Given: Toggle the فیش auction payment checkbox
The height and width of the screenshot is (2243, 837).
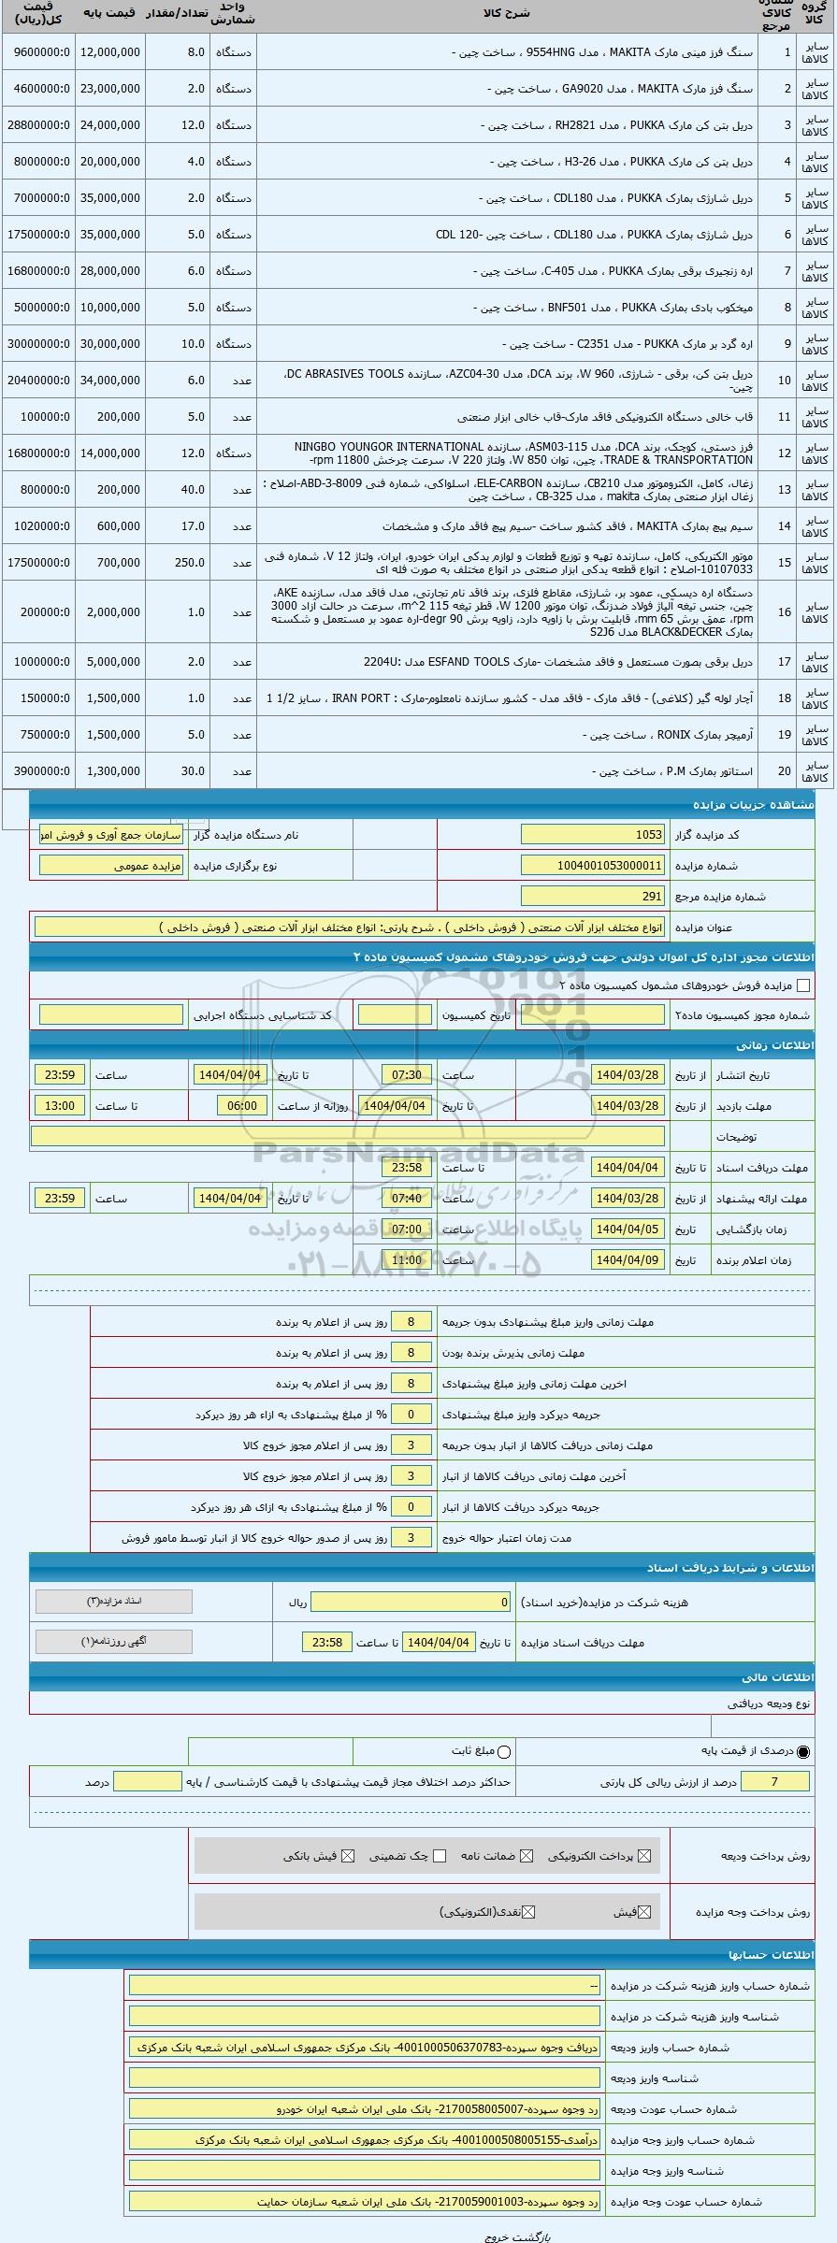Looking at the screenshot, I should point(644,1912).
